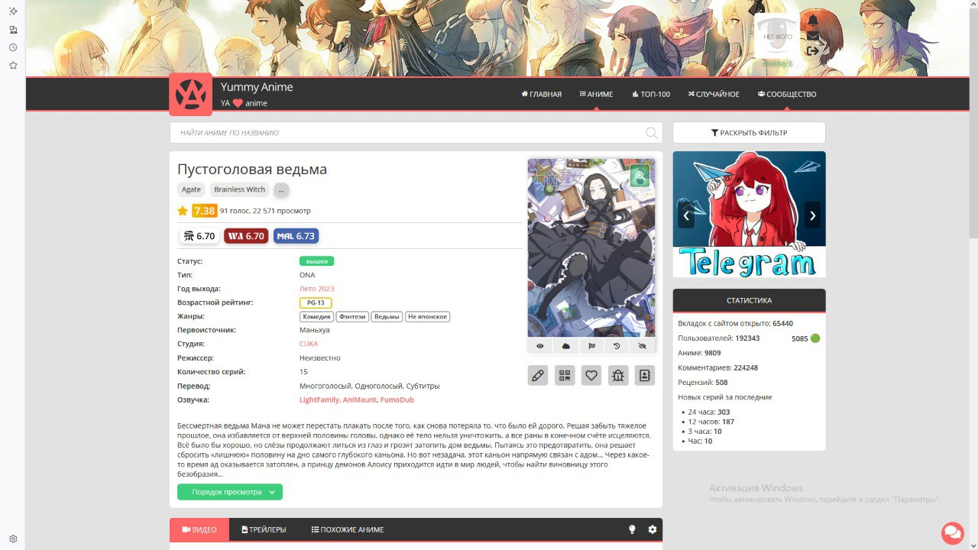The height and width of the screenshot is (550, 978).
Task: Expand the РАСКРЫТЬ ФИЛЬТР panel
Action: [750, 133]
